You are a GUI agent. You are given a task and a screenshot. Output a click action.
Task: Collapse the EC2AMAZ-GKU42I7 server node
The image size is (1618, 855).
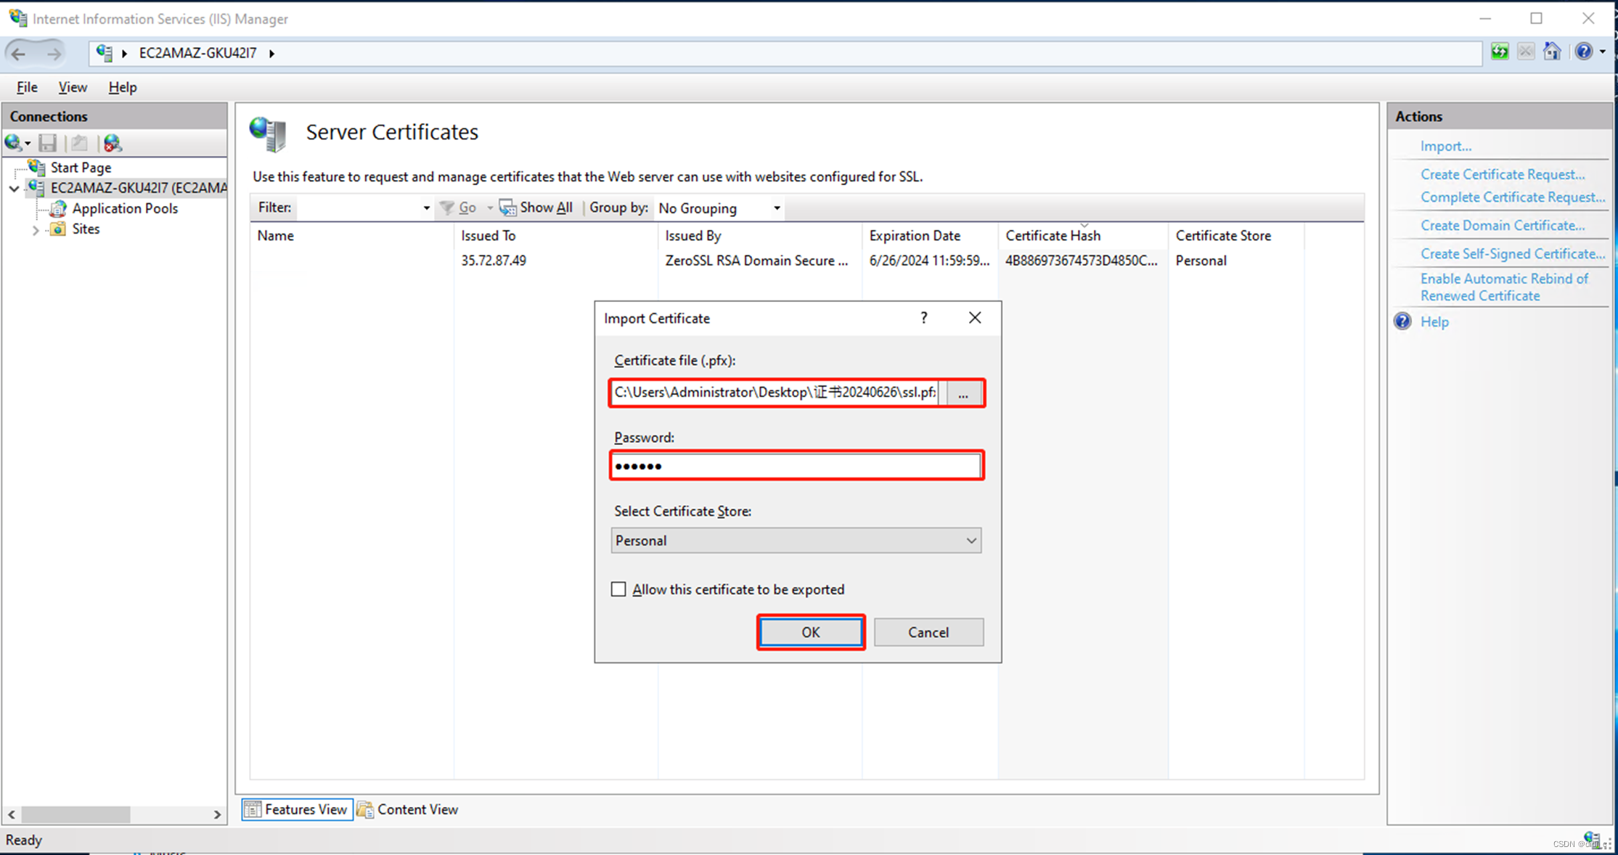pyautogui.click(x=14, y=189)
